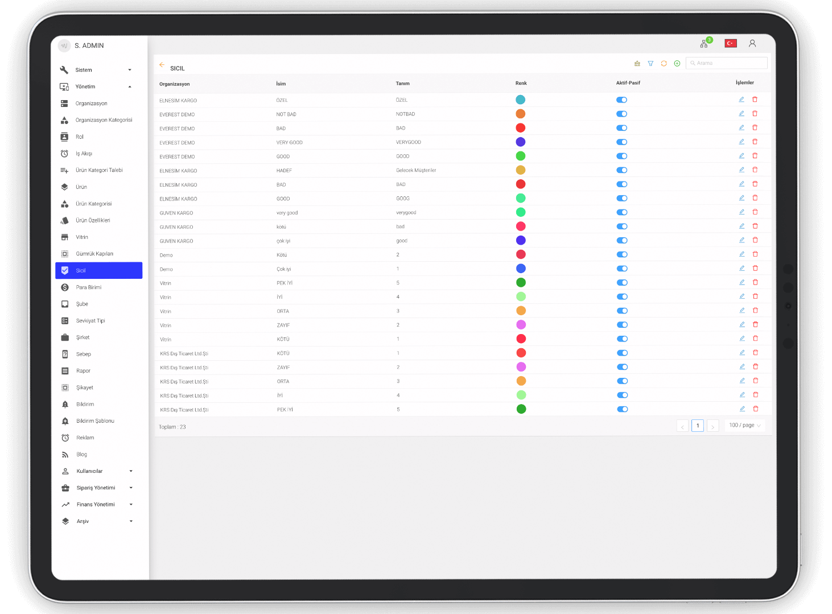Toggle active switch for GUVEN KARGO çok iyi

(622, 241)
